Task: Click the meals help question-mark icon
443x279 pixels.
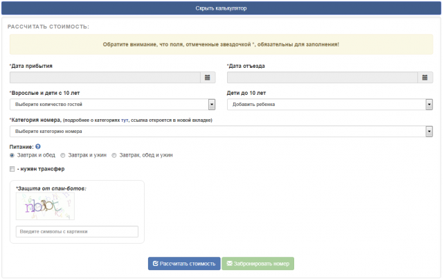Action: [38, 147]
